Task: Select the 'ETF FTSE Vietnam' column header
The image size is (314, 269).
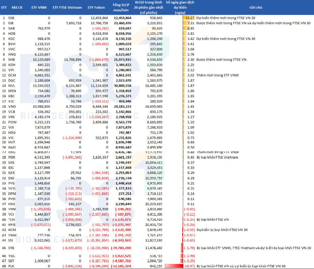Action: tap(67, 8)
